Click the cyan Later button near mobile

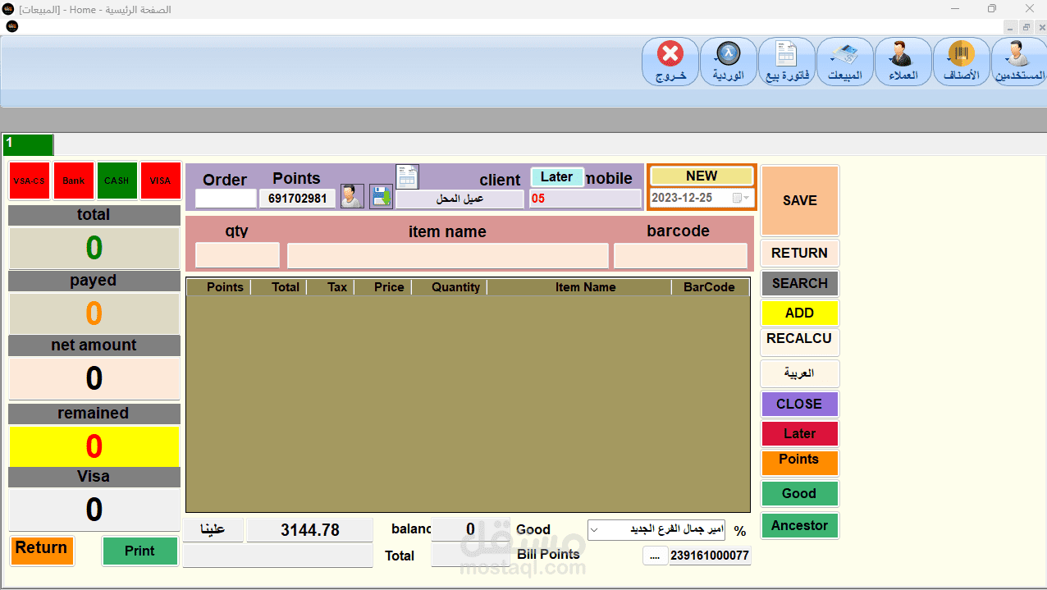click(557, 176)
